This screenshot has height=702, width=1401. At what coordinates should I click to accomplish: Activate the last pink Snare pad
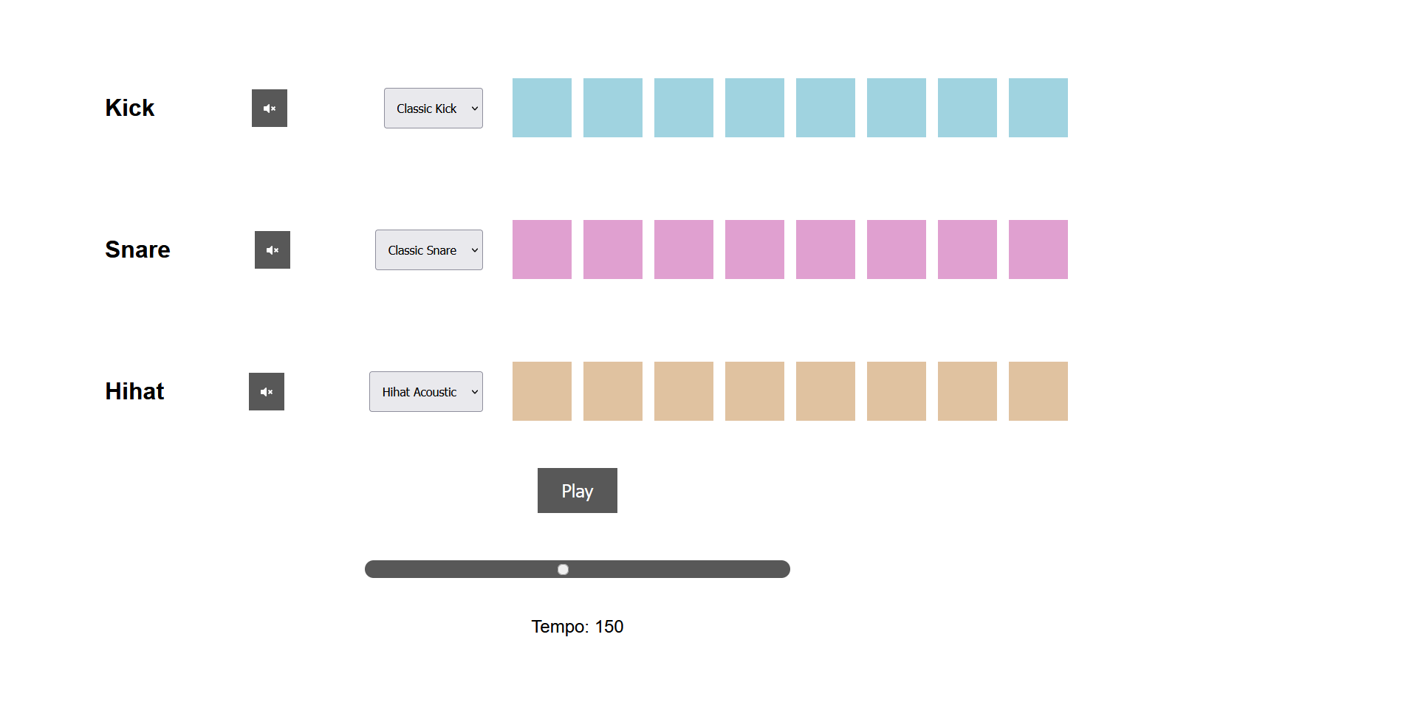[x=1038, y=250]
